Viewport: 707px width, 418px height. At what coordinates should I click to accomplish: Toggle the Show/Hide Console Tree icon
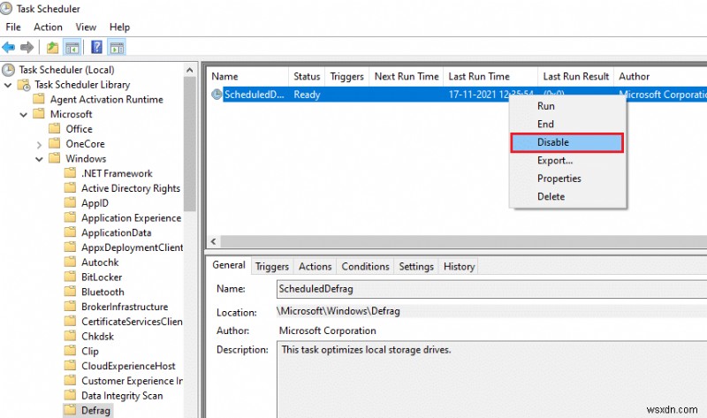coord(72,47)
